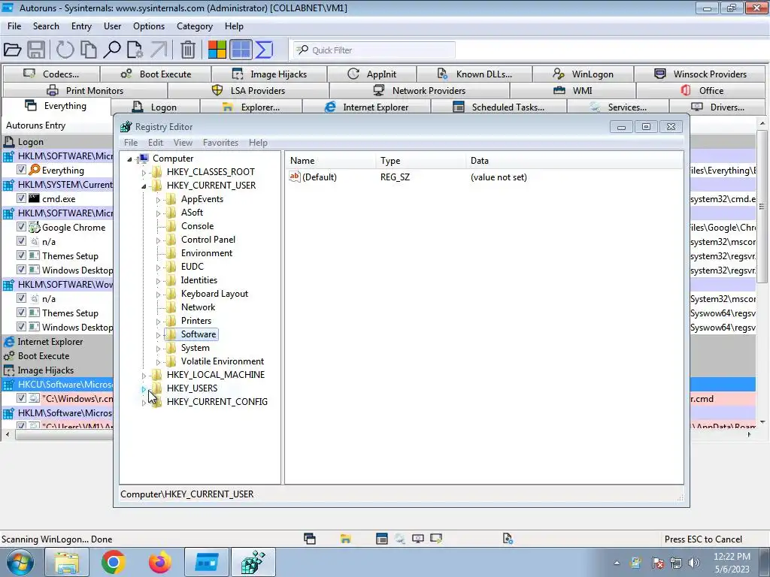The height and width of the screenshot is (577, 770).
Task: Toggle the Microsoft entries colored logo icon
Action: coord(217,50)
